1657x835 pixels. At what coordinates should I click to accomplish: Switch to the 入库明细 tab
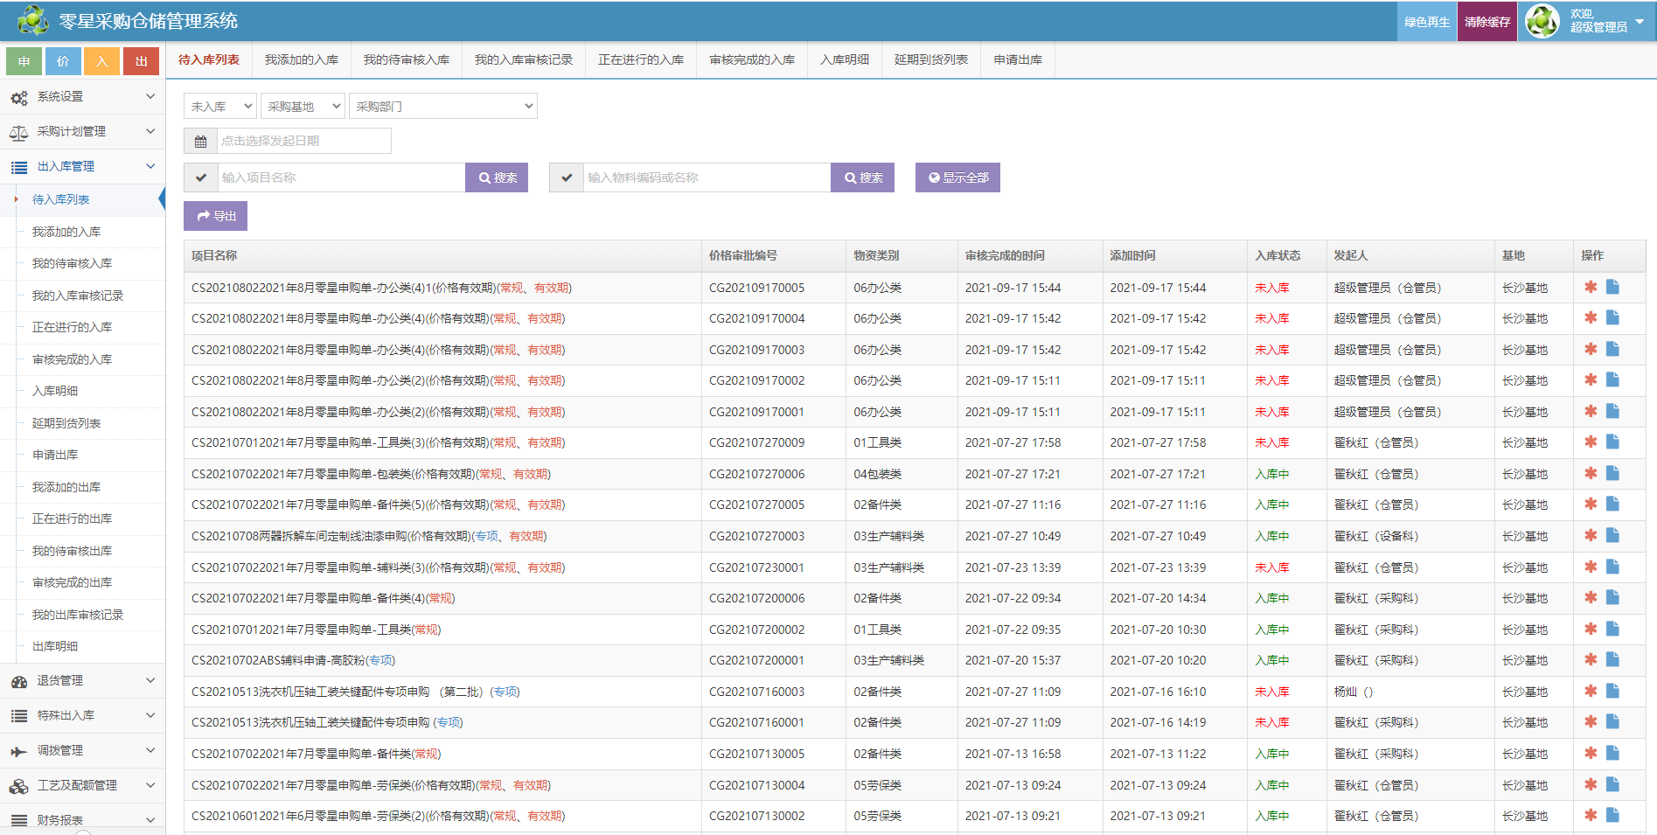pyautogui.click(x=845, y=59)
